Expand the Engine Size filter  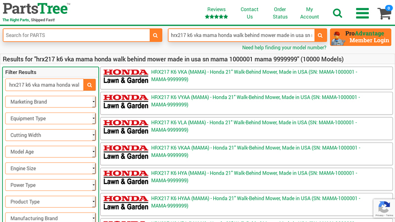pos(50,168)
